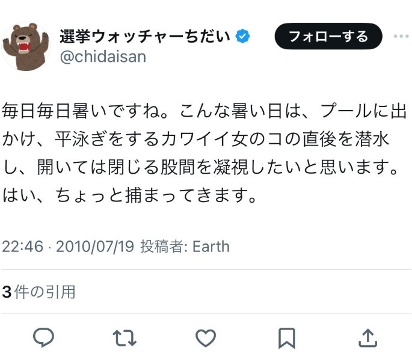Select the tweet line starting 毎日毎日暑いですね
The height and width of the screenshot is (362, 412).
click(x=204, y=111)
